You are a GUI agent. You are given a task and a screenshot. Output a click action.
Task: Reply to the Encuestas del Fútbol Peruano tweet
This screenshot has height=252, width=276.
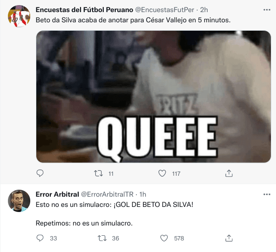[40, 173]
